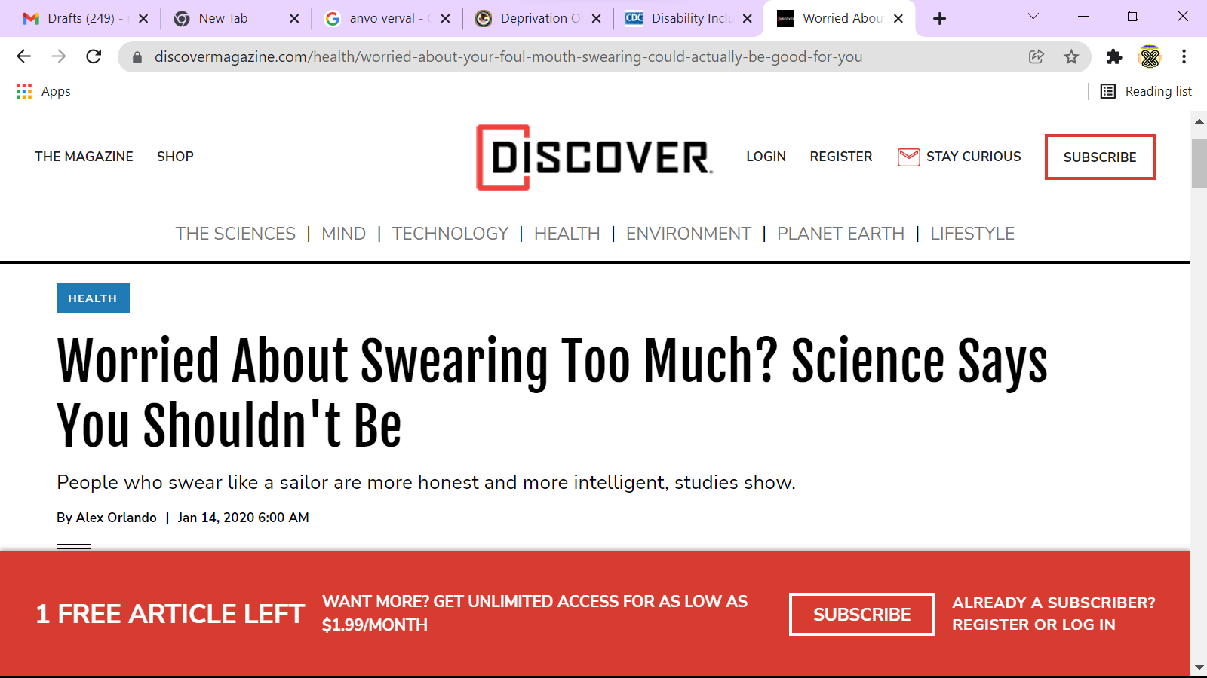This screenshot has height=678, width=1207.
Task: Go back using the browser back arrow
Action: 24,56
